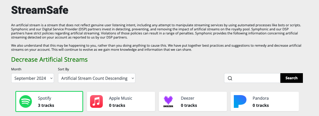Click the black Search button

pos(291,78)
